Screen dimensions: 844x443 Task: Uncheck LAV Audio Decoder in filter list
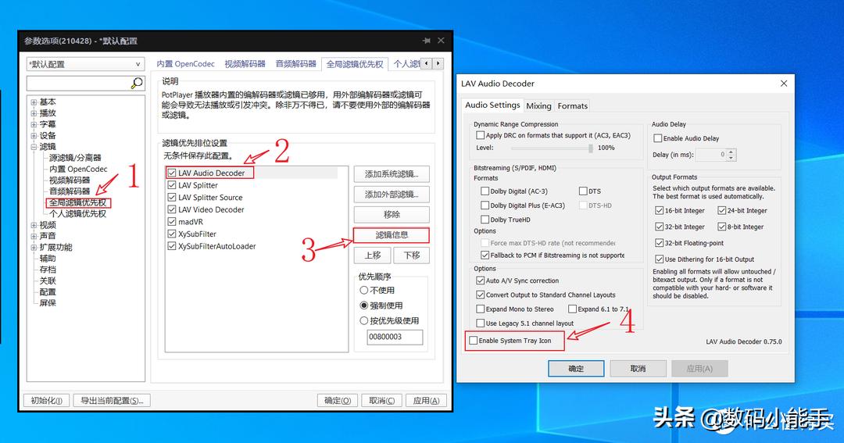click(x=172, y=173)
